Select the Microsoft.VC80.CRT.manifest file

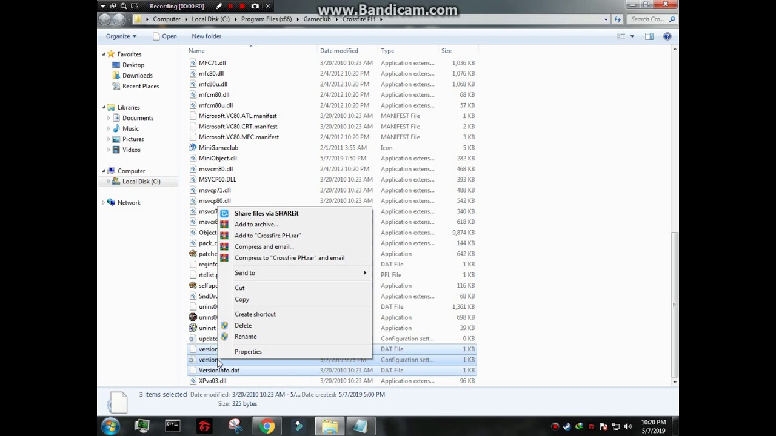coord(238,127)
